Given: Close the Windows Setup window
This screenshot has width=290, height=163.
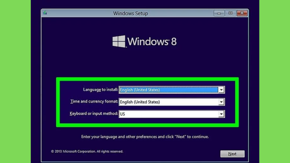Looking at the screenshot, I should pyautogui.click(x=242, y=13).
